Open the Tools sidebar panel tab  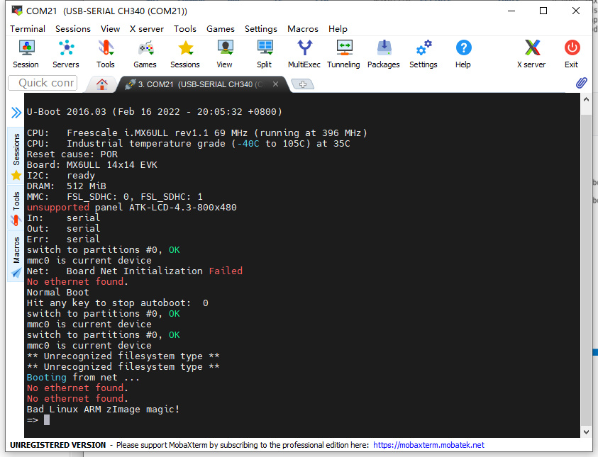(16, 208)
